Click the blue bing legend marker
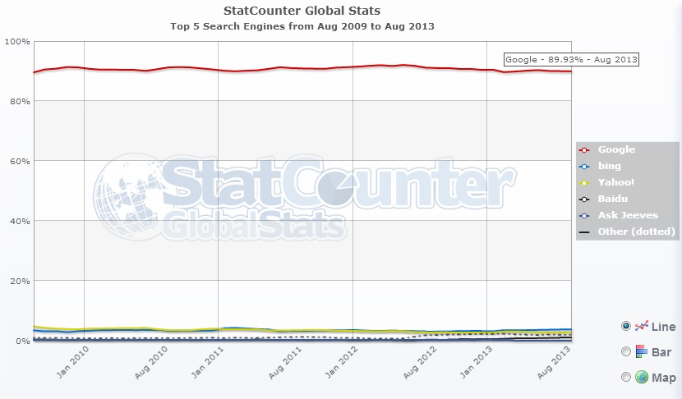The height and width of the screenshot is (399, 682). point(584,167)
